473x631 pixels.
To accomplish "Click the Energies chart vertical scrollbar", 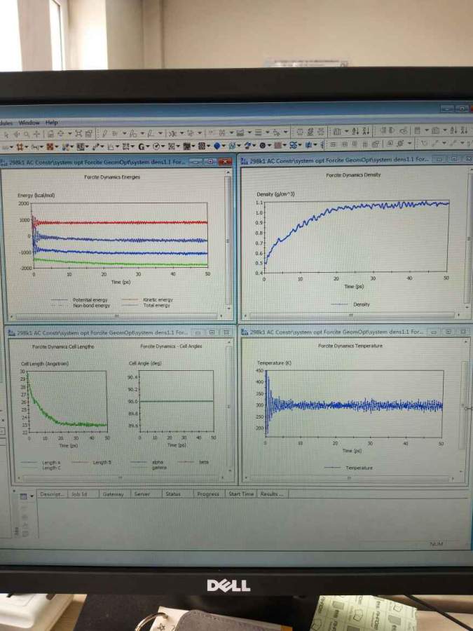I will (228, 240).
